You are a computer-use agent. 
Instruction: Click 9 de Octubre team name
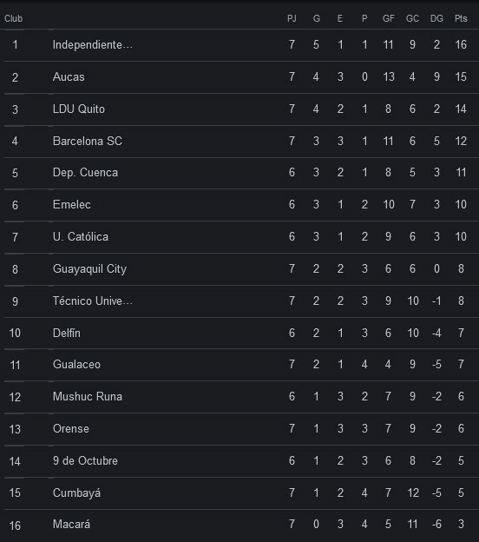coord(85,460)
